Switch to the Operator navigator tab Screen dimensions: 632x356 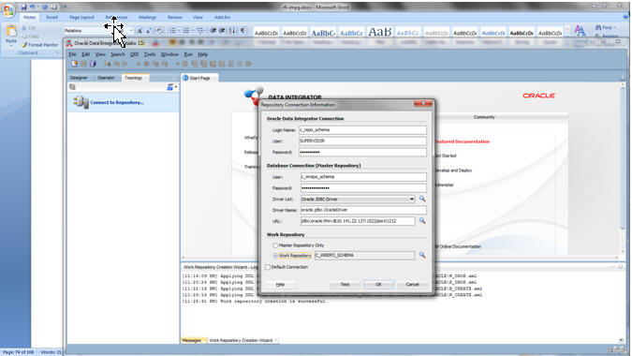pos(106,78)
